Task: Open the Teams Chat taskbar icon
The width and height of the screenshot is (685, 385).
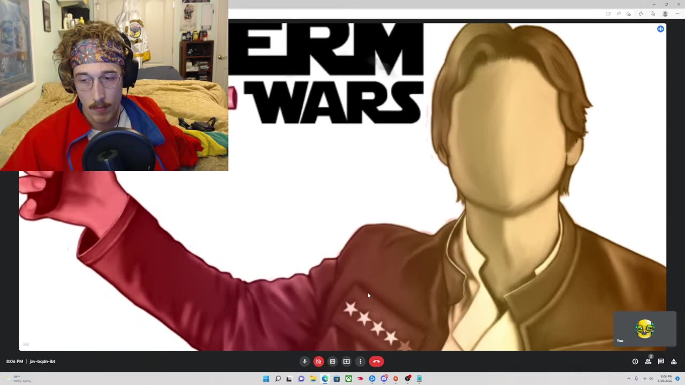Action: point(301,379)
